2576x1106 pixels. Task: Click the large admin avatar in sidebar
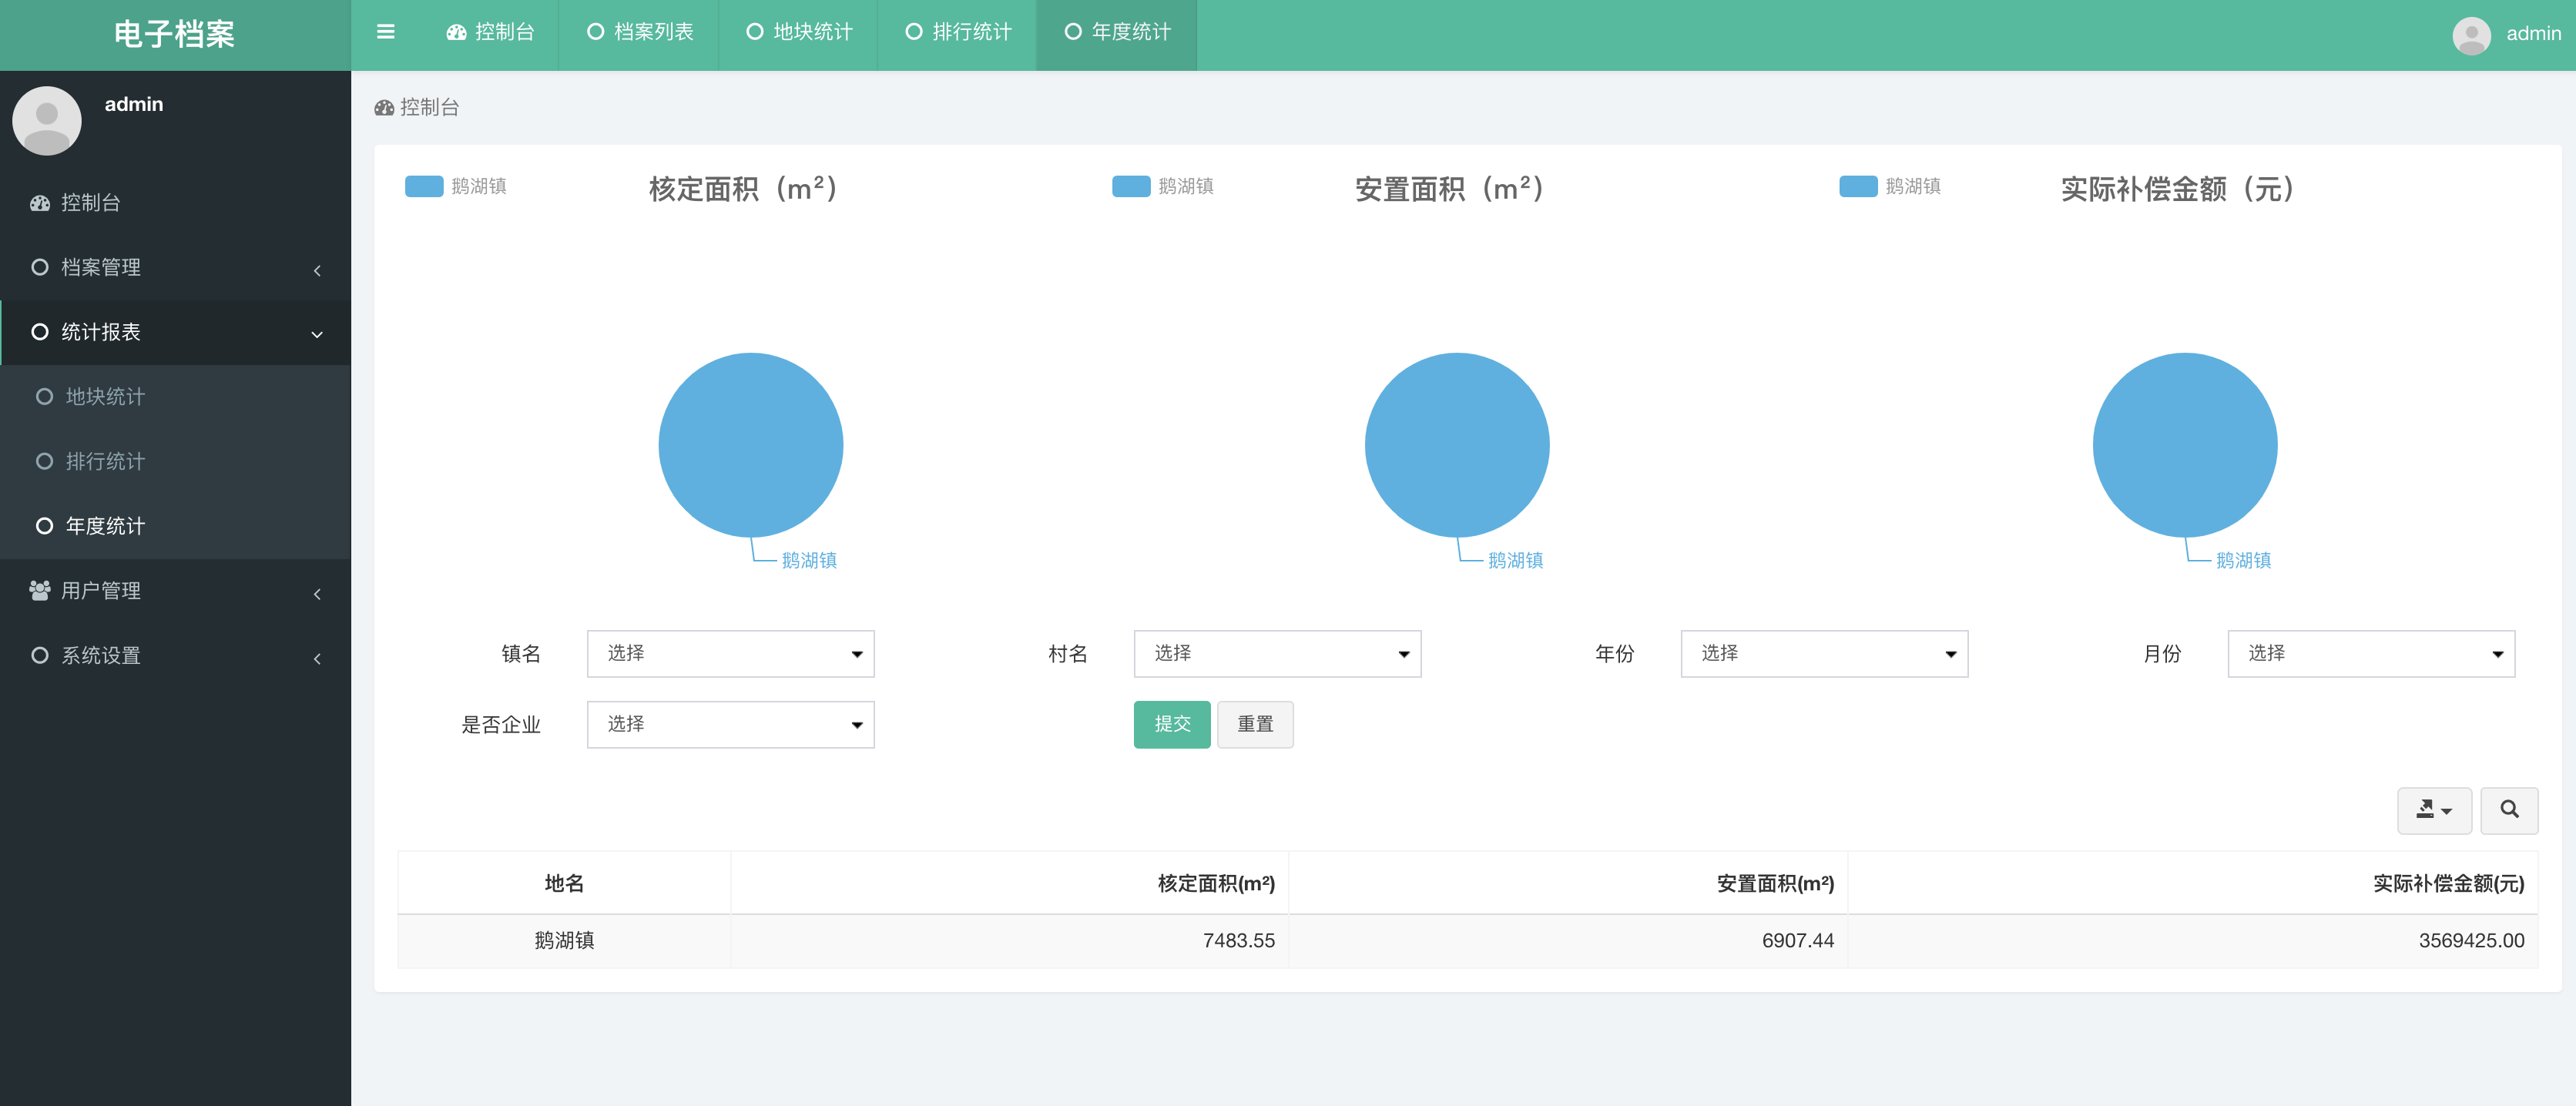[47, 120]
